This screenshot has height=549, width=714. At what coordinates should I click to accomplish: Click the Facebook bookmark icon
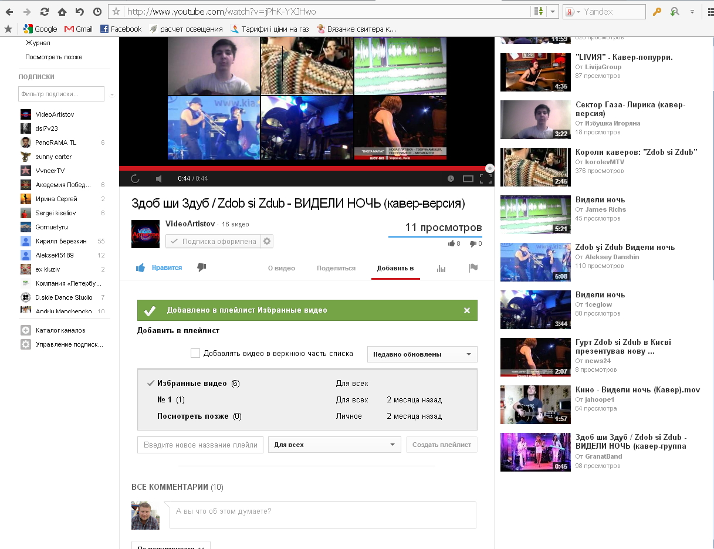click(x=104, y=29)
